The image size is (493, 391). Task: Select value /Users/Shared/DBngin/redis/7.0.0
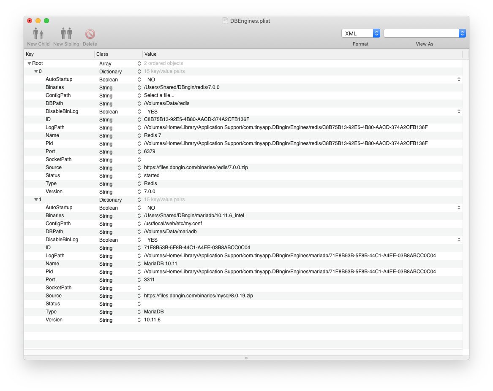182,87
